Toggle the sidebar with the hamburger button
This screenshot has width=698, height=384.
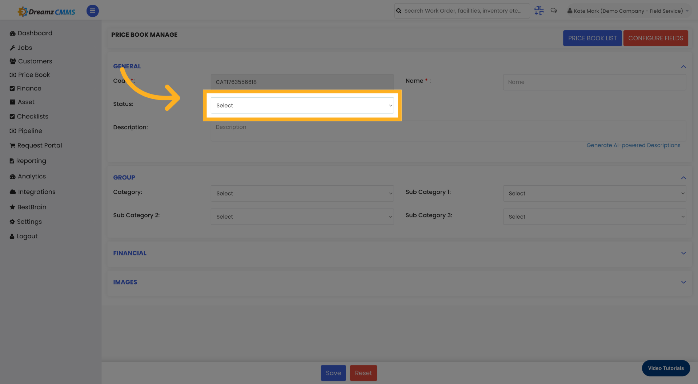point(92,11)
